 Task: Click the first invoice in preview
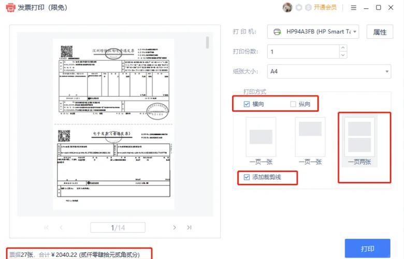coord(114,82)
